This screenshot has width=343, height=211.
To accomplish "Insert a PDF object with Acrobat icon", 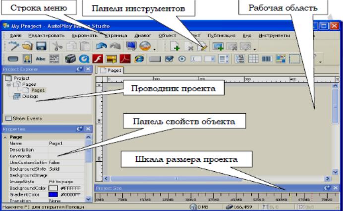I will [125, 59].
